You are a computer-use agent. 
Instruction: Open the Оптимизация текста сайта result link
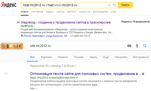[86, 74]
